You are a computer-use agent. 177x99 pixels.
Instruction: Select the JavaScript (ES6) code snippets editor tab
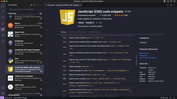[63, 5]
